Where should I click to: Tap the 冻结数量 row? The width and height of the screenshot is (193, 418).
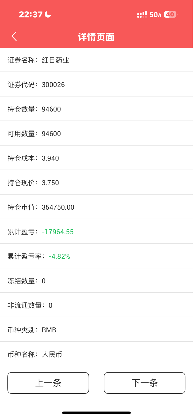coord(96,281)
